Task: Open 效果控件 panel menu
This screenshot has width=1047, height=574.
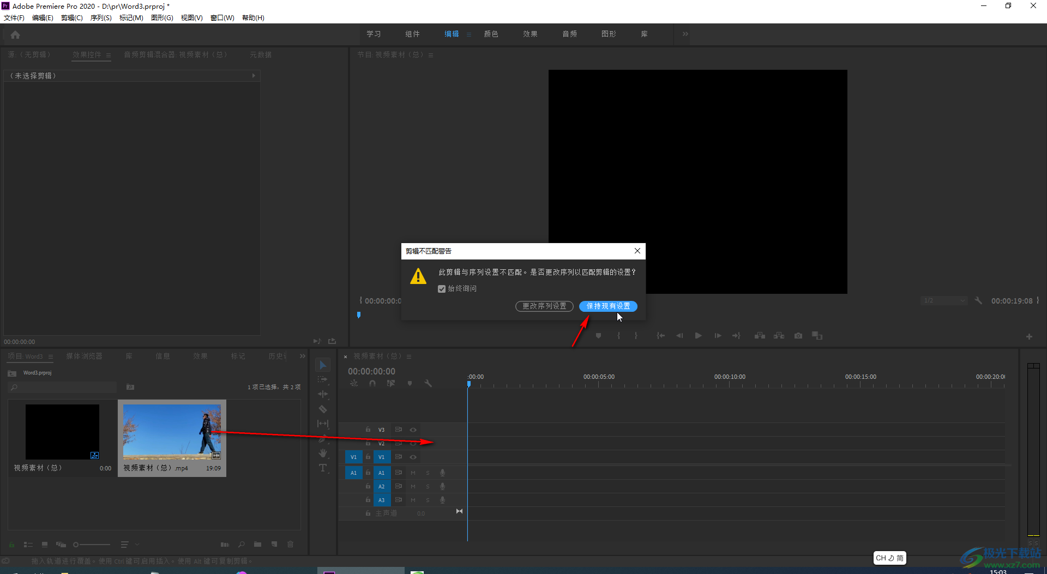Action: [x=109, y=55]
